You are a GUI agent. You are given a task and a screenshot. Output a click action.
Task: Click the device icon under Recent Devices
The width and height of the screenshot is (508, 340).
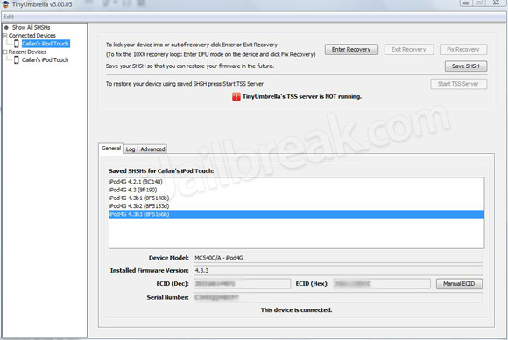click(16, 59)
